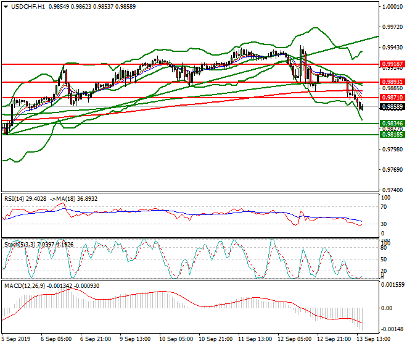Click the 11 Sep 13:00 time axis label
Viewport: 407px width, 346px height.
tap(255, 339)
